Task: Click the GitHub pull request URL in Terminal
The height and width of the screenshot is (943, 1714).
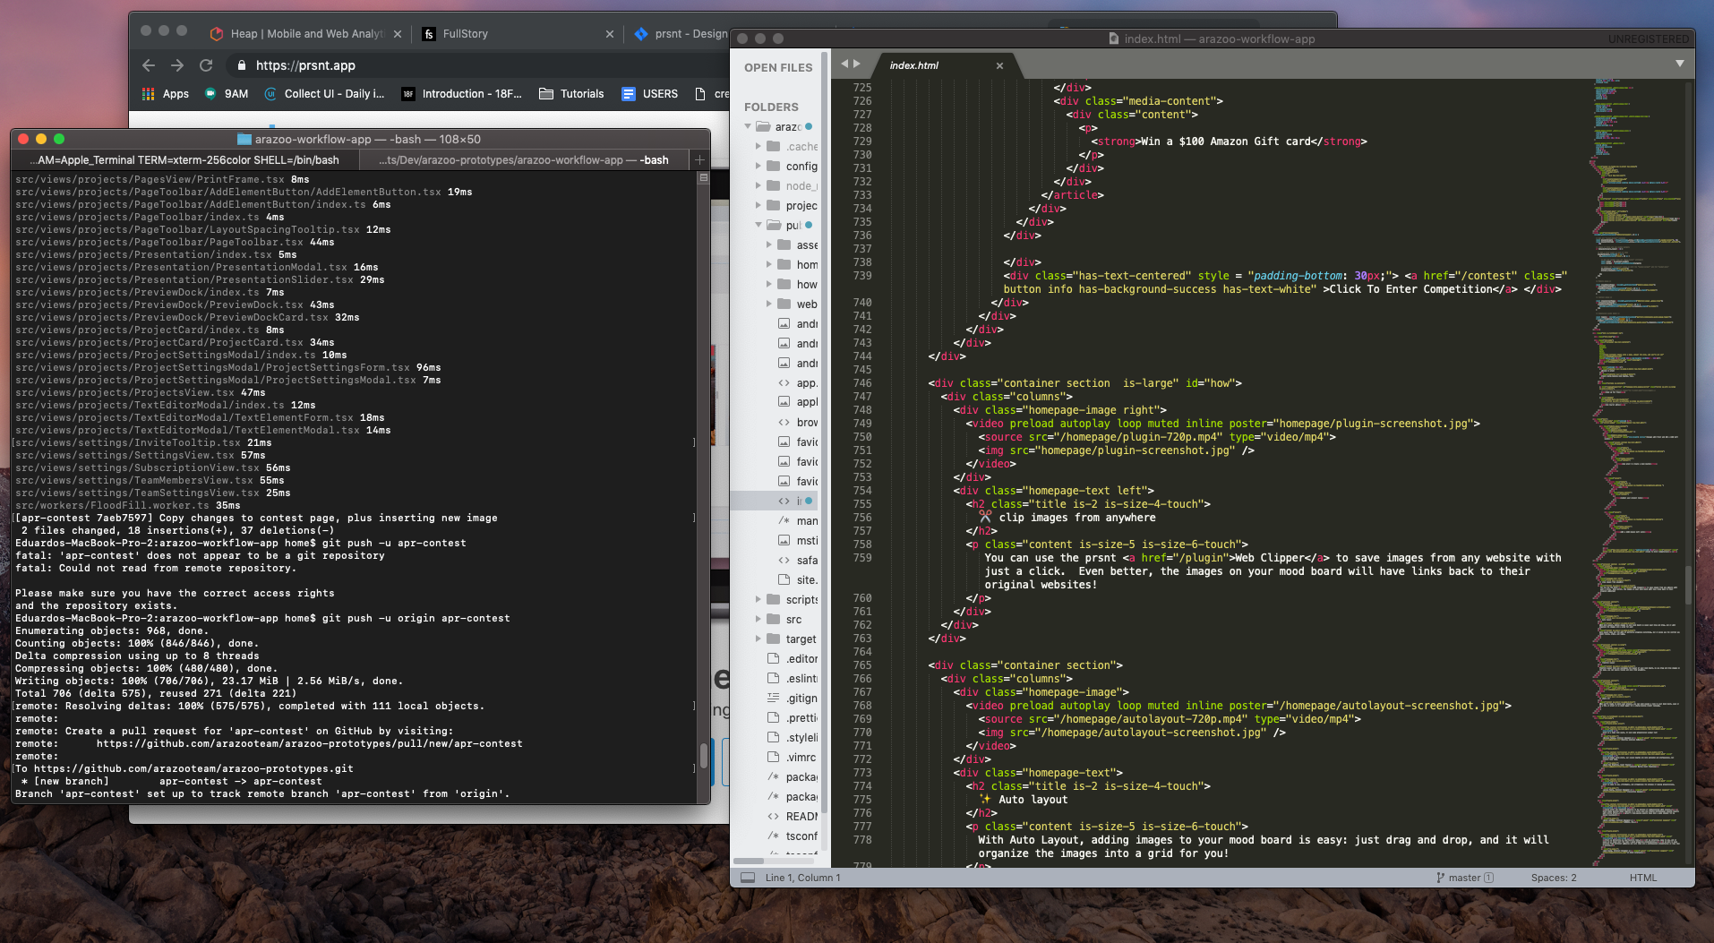Action: tap(309, 743)
